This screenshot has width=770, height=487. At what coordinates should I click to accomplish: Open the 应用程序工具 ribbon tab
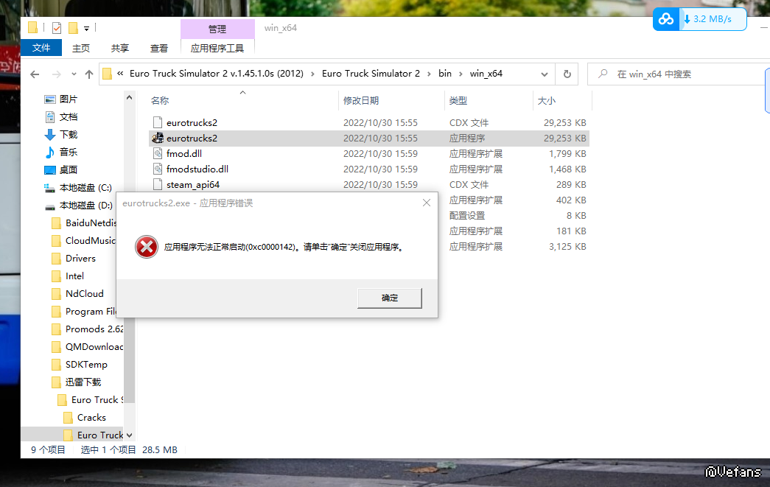pos(217,48)
